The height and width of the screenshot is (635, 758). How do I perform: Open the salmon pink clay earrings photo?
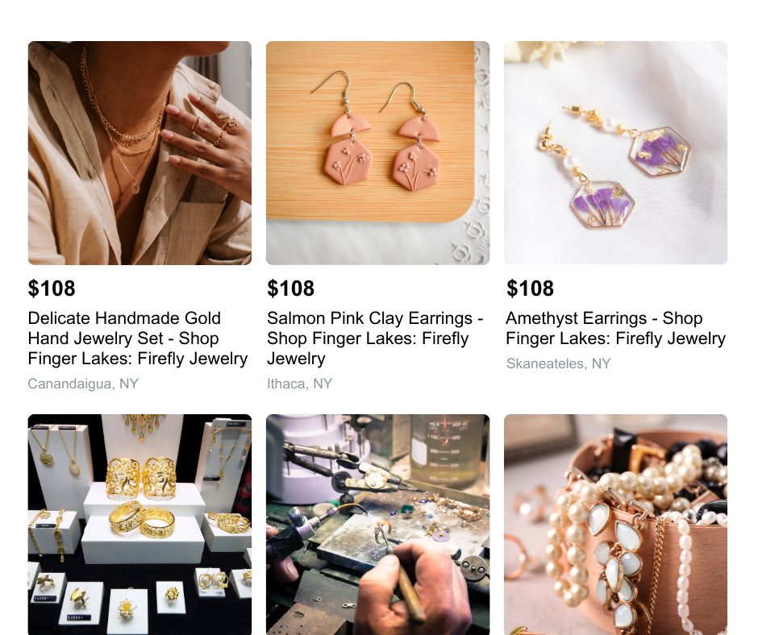tap(377, 153)
